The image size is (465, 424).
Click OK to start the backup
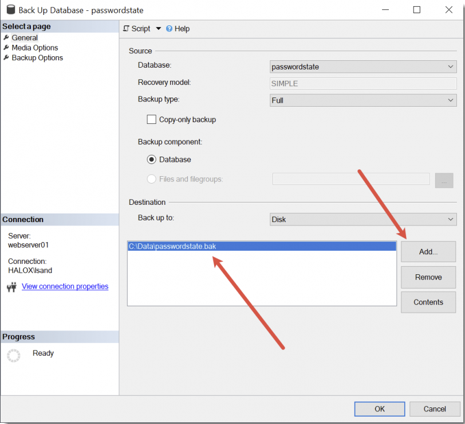379,409
